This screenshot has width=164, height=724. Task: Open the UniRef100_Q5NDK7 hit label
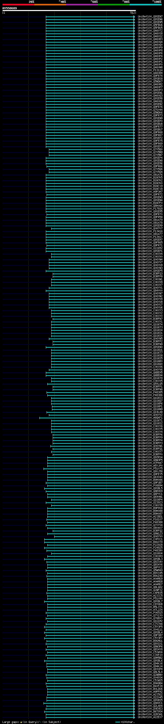pos(150,81)
